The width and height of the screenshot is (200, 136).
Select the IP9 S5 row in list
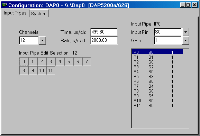tap(157, 96)
